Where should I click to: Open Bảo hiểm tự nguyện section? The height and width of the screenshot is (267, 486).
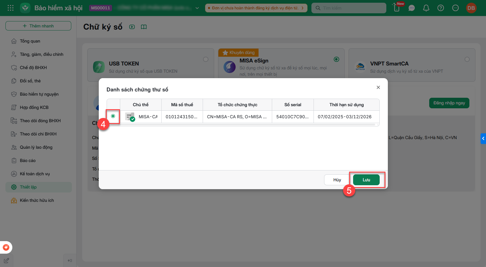point(39,94)
